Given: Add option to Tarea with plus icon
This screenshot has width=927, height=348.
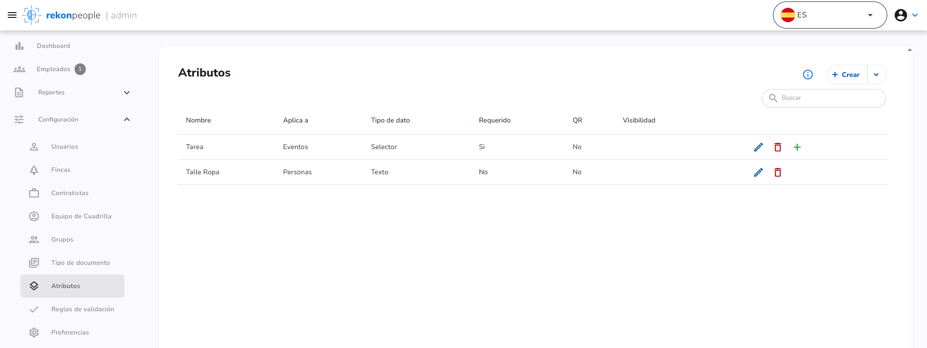Looking at the screenshot, I should 797,147.
